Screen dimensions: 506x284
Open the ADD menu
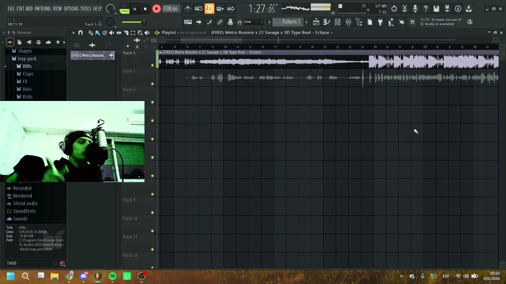coord(29,9)
